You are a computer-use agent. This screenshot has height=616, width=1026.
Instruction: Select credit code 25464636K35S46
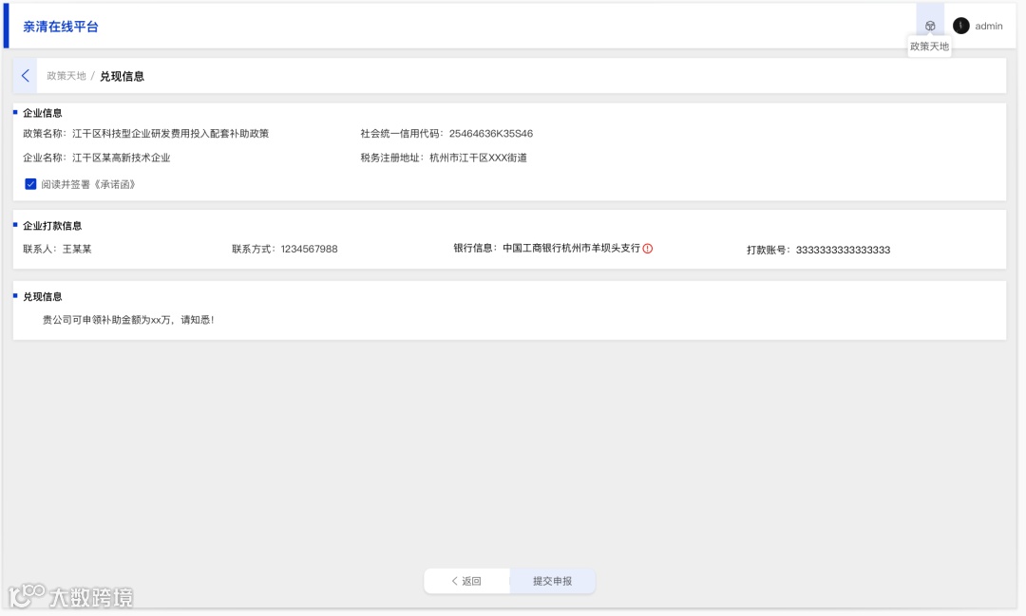point(491,134)
